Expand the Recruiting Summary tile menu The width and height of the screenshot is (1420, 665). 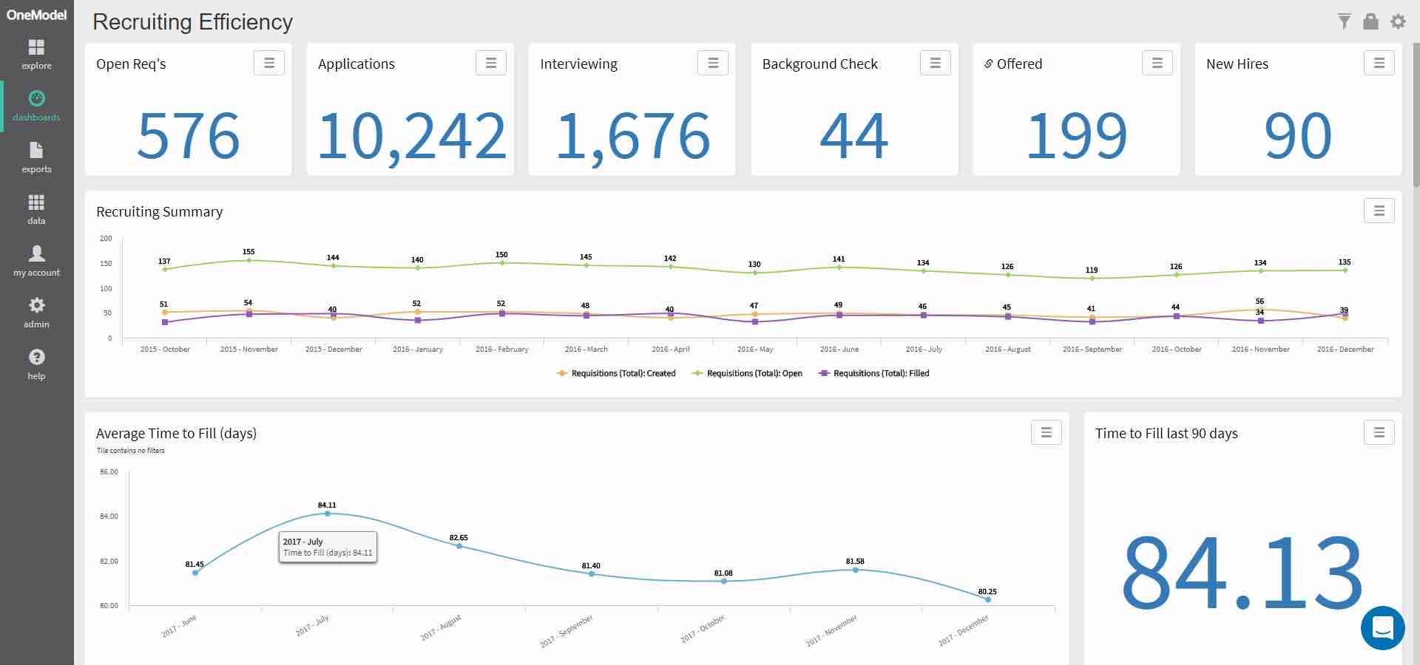click(x=1379, y=211)
